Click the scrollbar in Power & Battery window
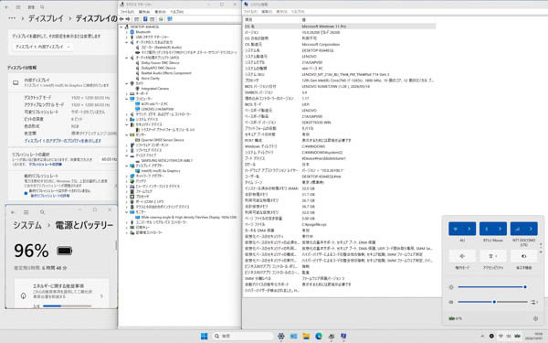This screenshot has height=343, width=548. (x=116, y=245)
